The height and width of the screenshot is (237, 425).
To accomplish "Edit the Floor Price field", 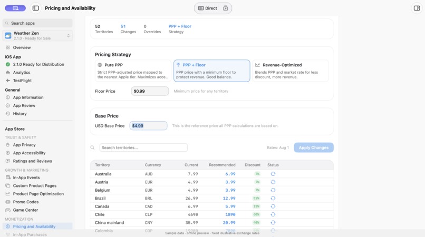I will [150, 91].
